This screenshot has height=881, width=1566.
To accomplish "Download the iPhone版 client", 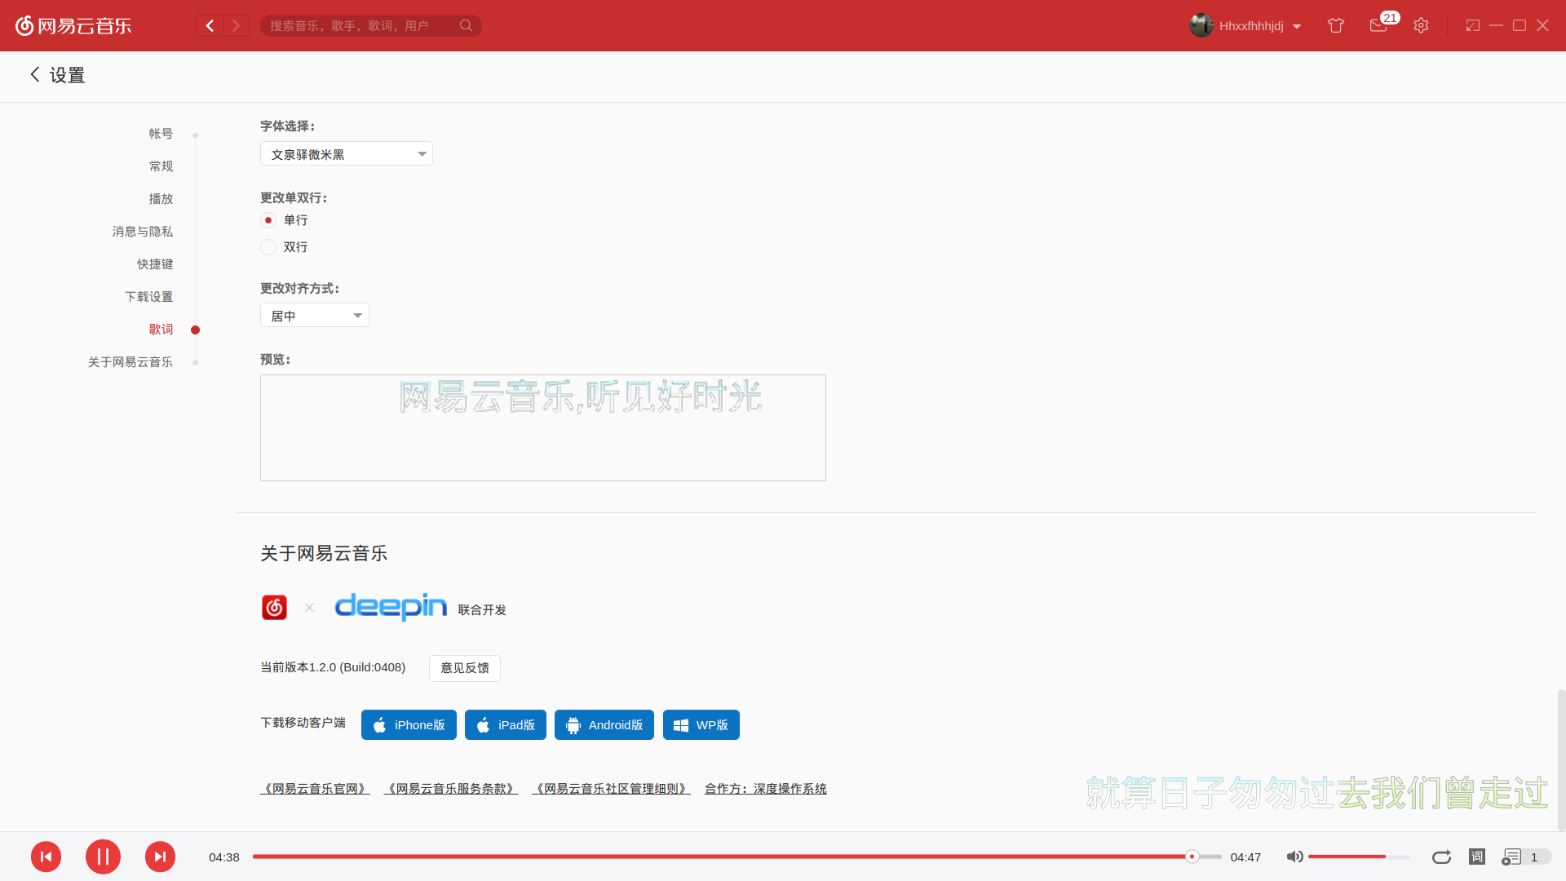I will coord(409,725).
